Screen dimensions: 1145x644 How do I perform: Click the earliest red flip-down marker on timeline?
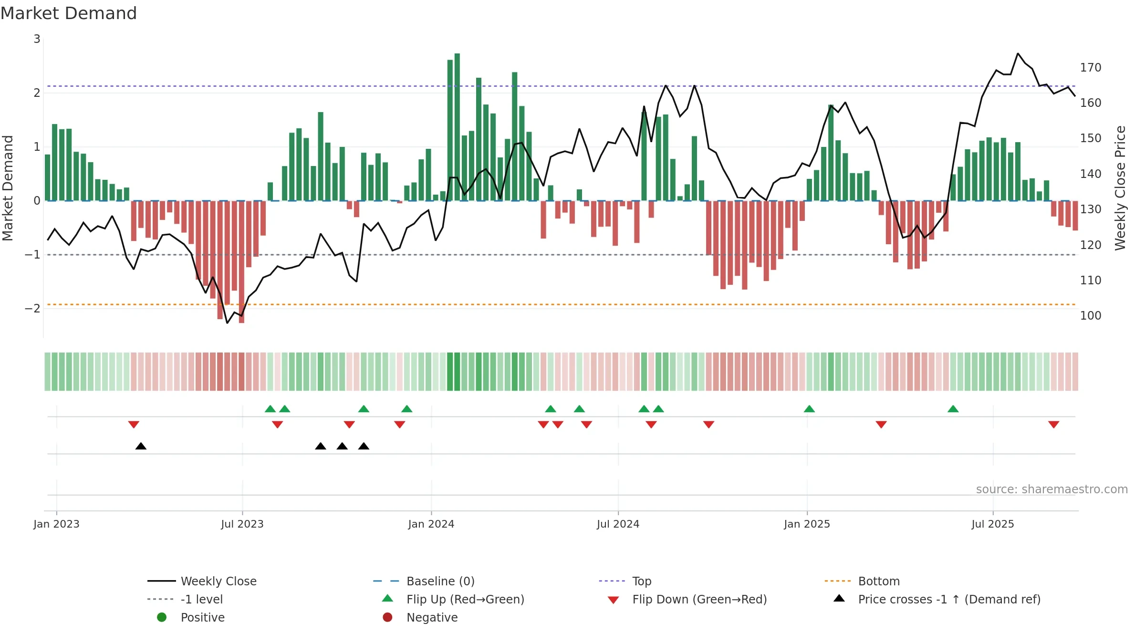(134, 425)
